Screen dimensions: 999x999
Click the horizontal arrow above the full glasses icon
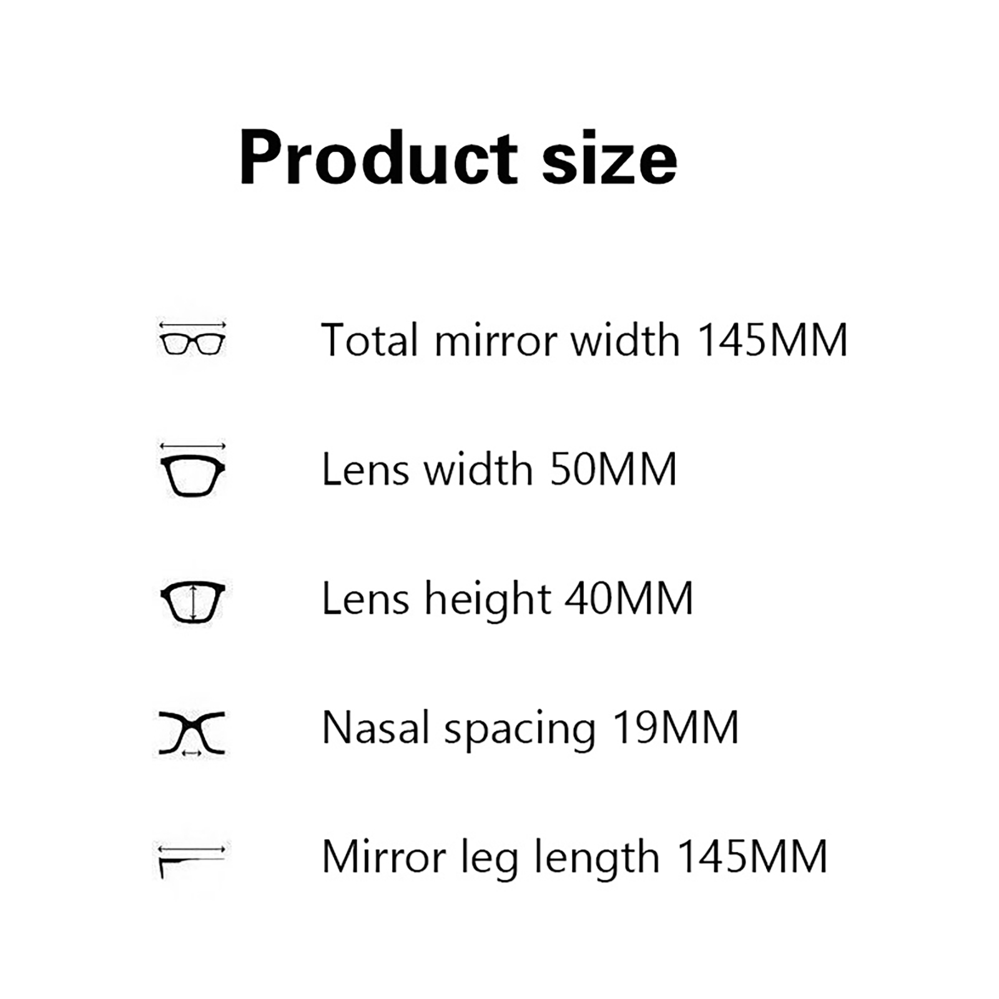tap(192, 325)
